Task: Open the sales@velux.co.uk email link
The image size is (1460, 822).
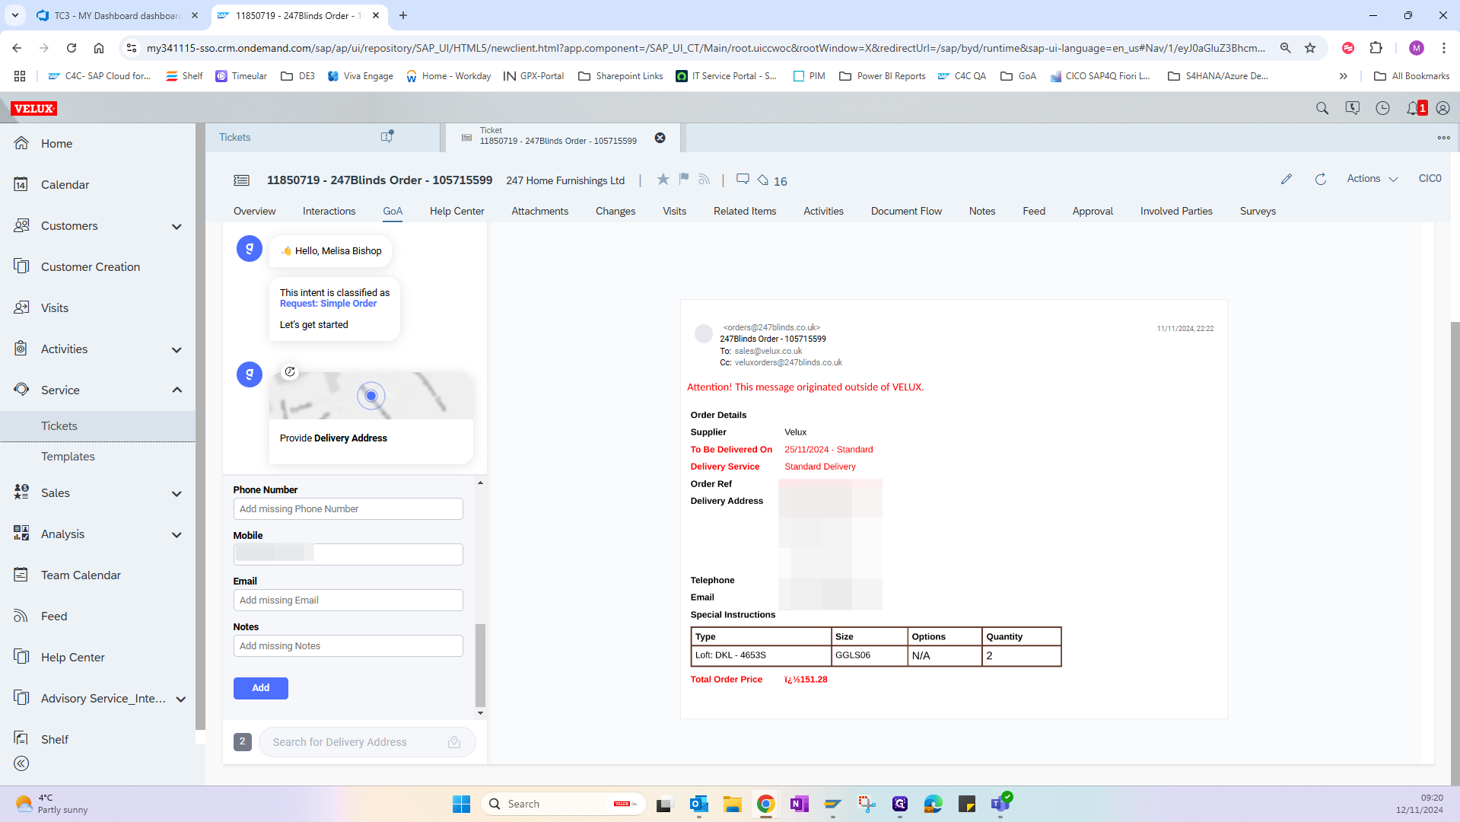Action: click(x=768, y=351)
